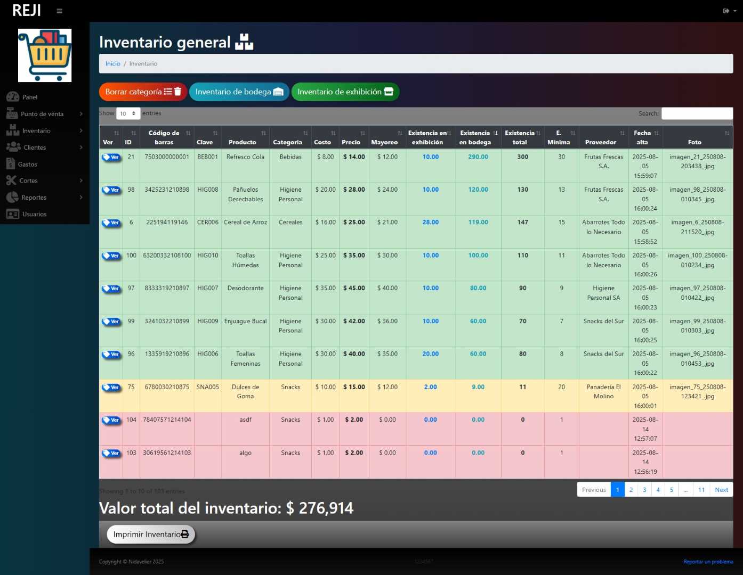
Task: Open the Gastos sidebar item
Action: [x=27, y=165]
